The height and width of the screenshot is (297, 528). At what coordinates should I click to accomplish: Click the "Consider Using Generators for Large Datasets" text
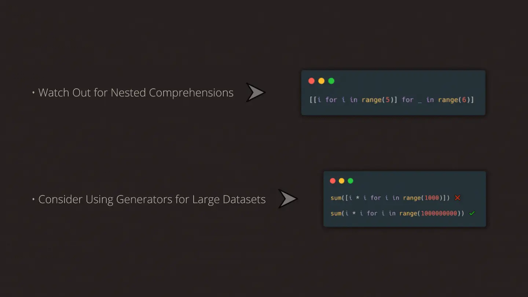click(152, 199)
